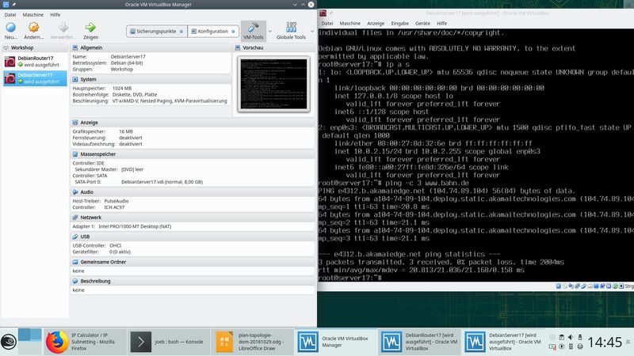Click 'Intel PRO/1000 MT Desktop (NAT)' adapter text

point(135,226)
